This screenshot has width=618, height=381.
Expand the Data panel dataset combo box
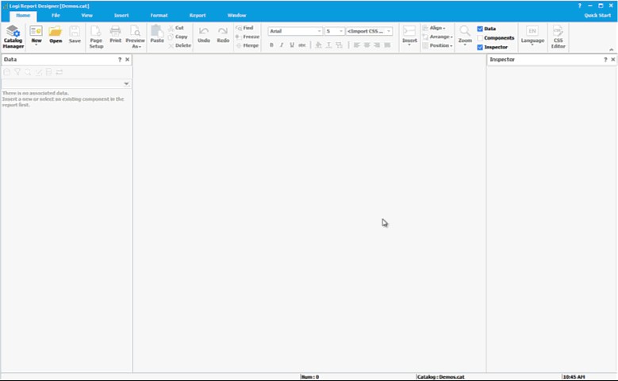click(x=127, y=83)
